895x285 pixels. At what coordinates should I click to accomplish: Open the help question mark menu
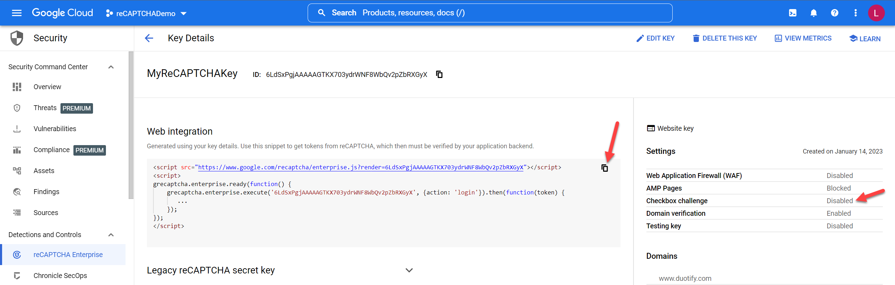point(835,13)
